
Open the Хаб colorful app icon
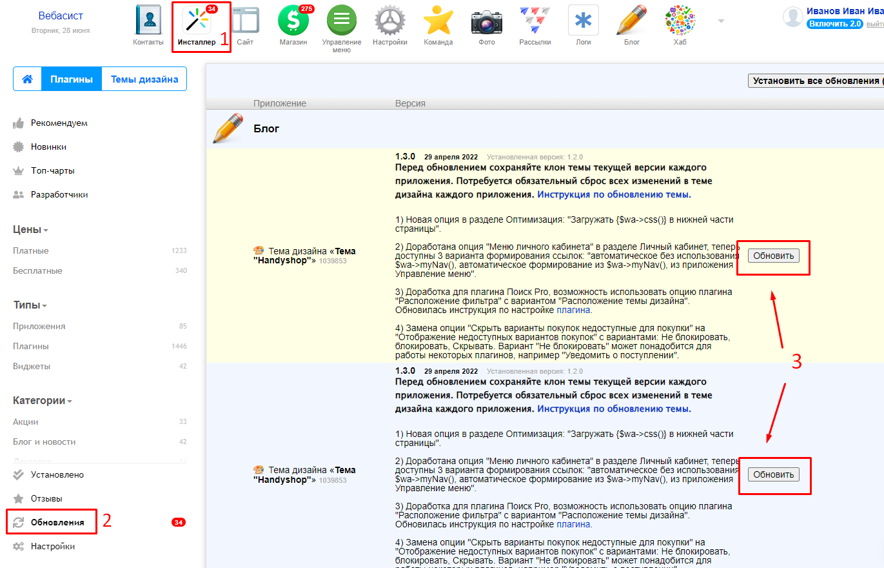point(680,21)
